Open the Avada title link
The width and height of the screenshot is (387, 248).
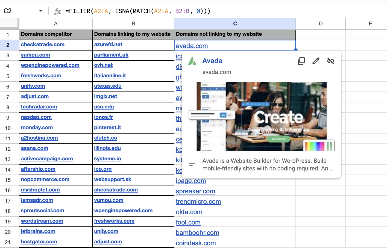click(212, 61)
